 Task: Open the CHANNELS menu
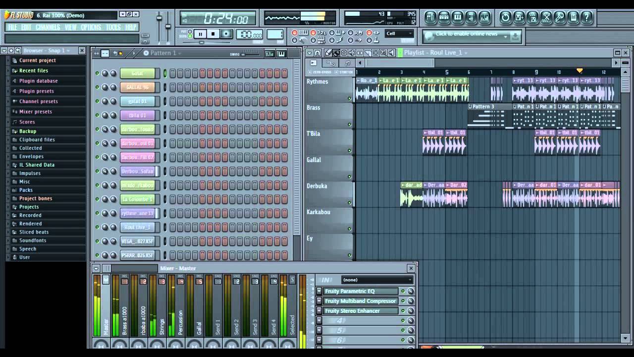[48, 27]
